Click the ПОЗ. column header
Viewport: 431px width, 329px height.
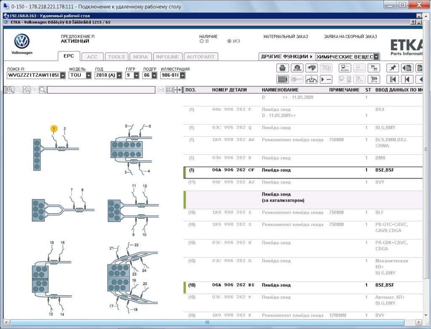click(191, 90)
